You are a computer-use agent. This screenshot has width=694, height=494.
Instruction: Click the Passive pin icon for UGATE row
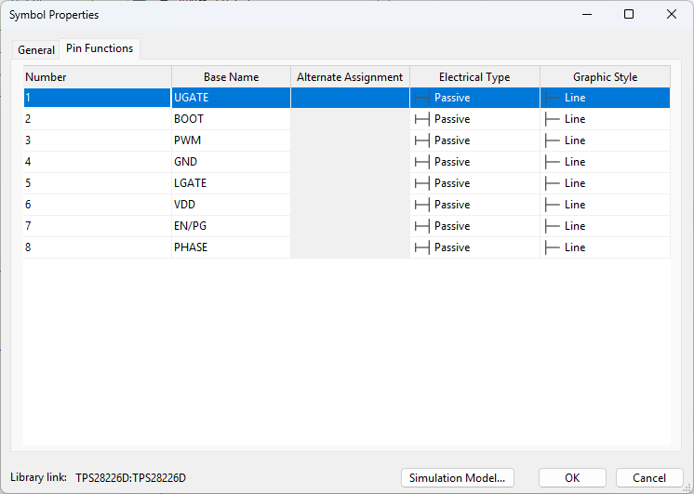[421, 98]
